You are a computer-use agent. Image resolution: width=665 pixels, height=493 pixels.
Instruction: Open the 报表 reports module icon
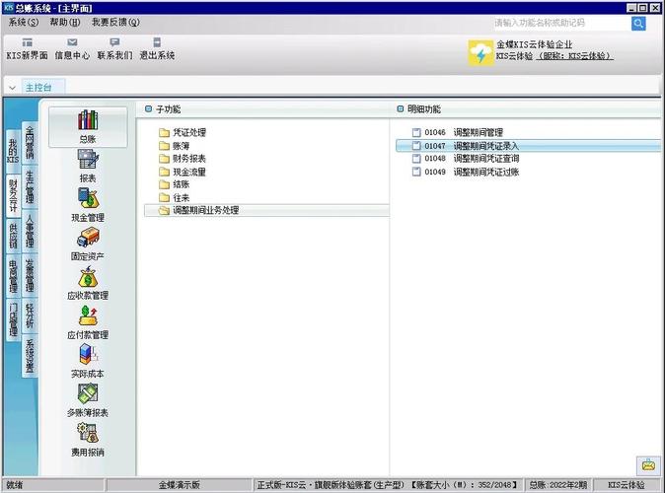tap(88, 164)
